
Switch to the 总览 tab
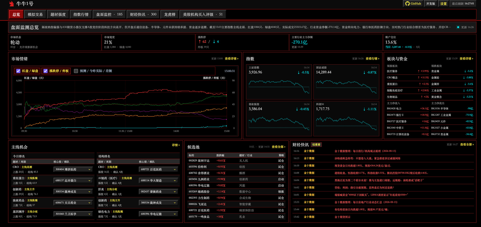(16, 14)
